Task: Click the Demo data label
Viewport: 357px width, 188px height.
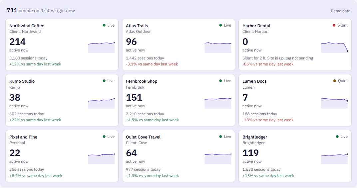Action: pos(340,11)
